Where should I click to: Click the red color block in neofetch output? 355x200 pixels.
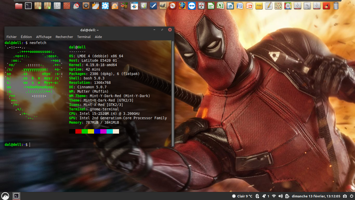(78, 131)
